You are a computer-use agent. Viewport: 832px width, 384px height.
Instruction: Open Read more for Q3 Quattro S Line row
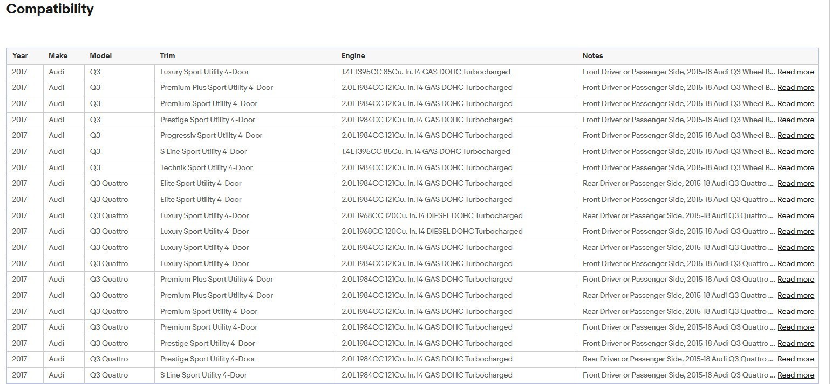[x=795, y=375]
